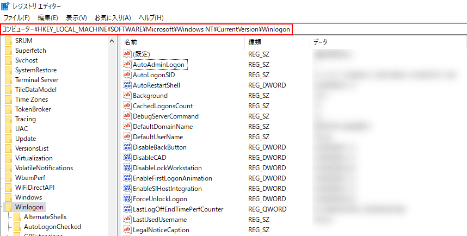467x236 pixels.
Task: Open the 表示(V) menu
Action: coord(76,18)
